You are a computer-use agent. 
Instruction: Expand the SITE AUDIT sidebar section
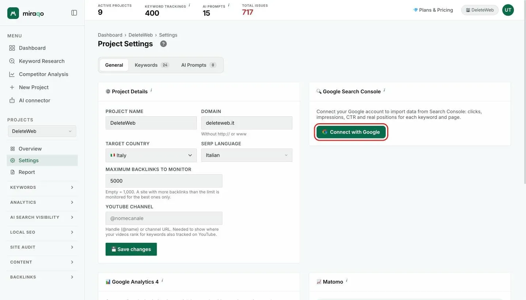(42, 247)
